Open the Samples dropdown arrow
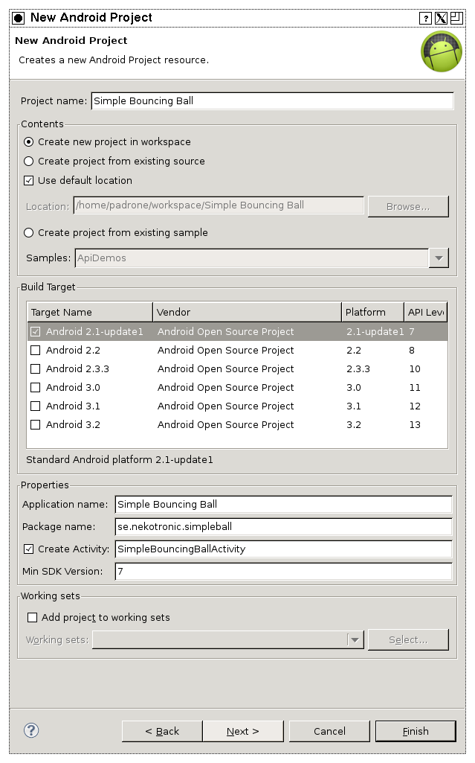The image size is (475, 763). point(439,258)
